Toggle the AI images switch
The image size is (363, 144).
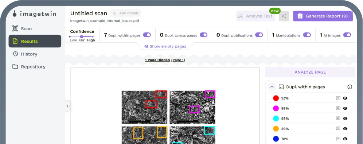pyautogui.click(x=347, y=35)
